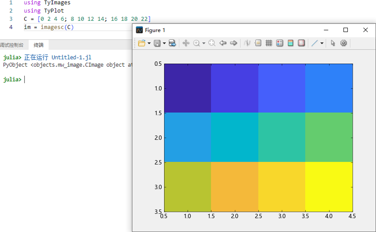Click the dark purple top-left heatmap cell
The image size is (376, 232).
tap(188, 88)
